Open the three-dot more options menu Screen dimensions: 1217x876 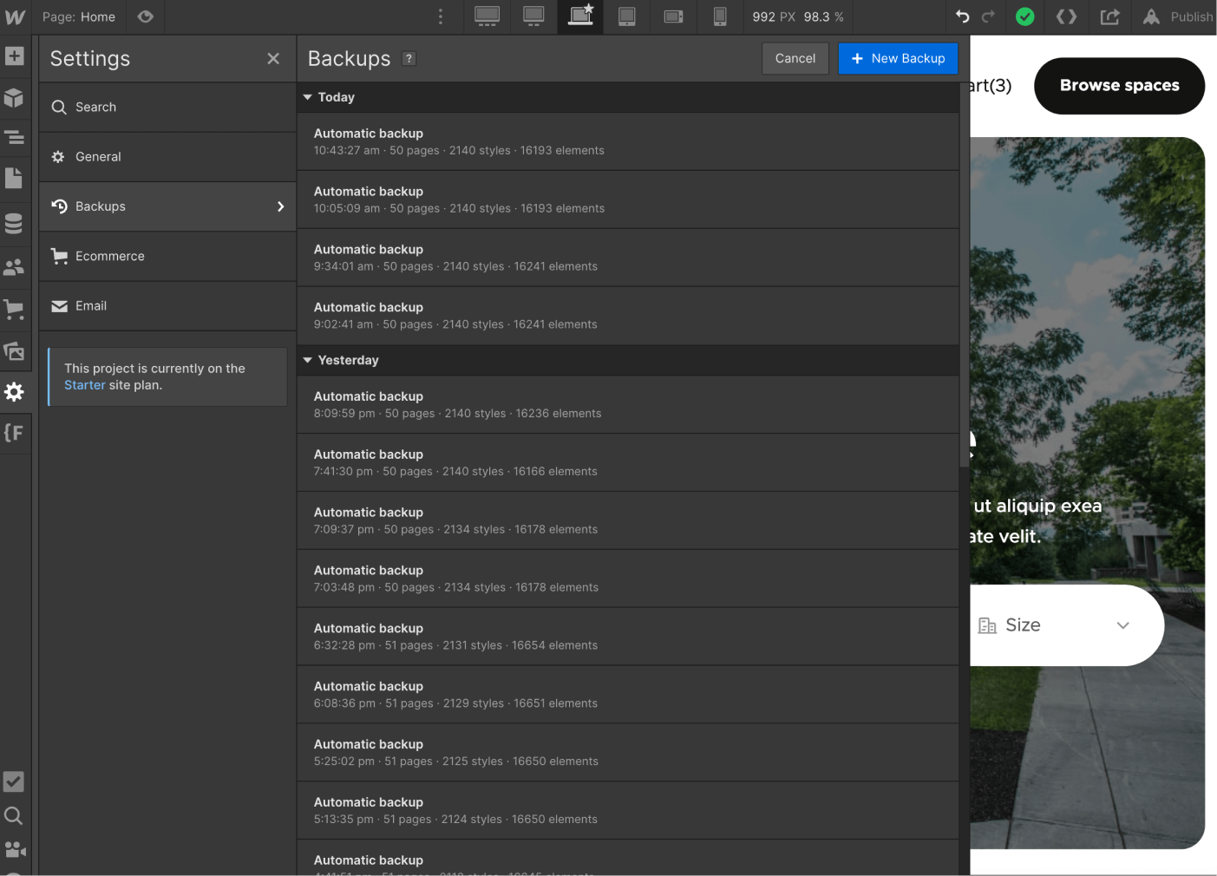[x=441, y=16]
